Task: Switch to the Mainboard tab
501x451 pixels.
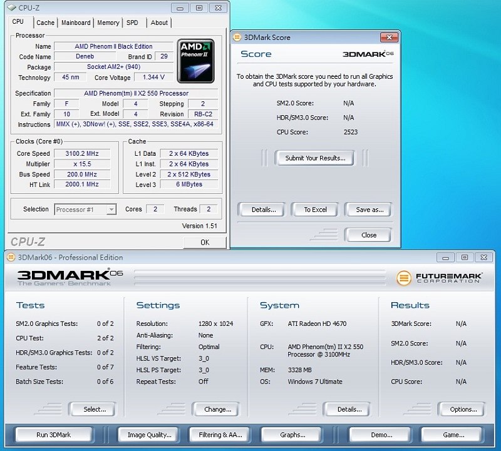Action: pos(76,23)
